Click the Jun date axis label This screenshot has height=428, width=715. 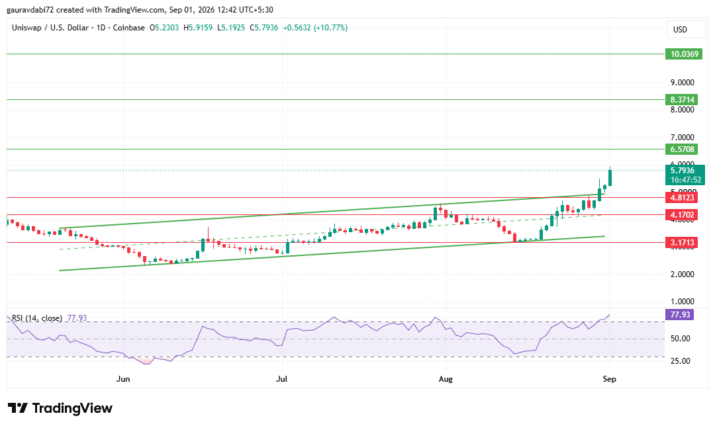pos(123,379)
